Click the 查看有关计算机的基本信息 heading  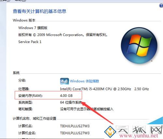pyautogui.click(x=39, y=11)
